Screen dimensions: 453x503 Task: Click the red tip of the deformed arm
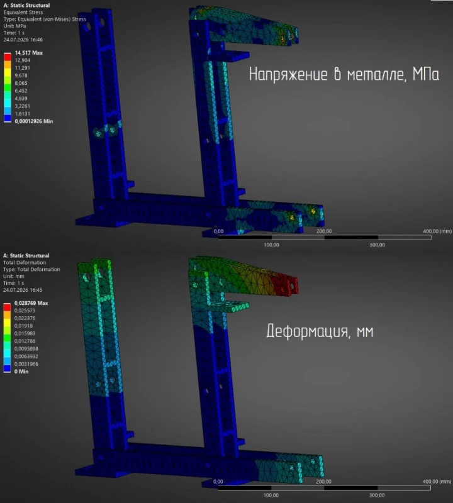(284, 285)
